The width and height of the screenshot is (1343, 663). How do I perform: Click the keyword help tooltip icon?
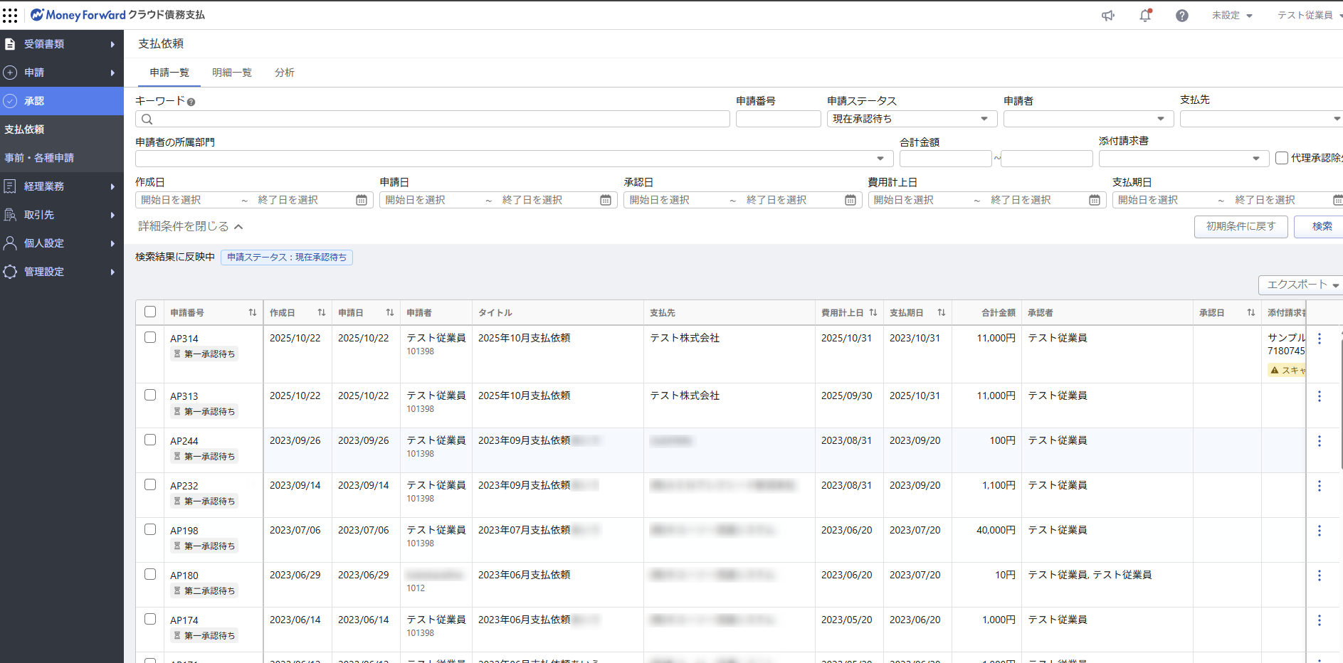[191, 102]
